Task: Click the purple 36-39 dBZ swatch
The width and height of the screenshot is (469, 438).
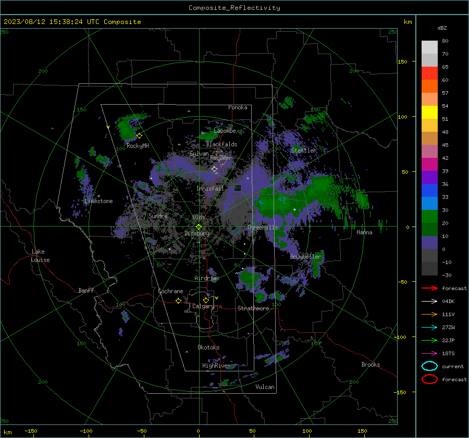Action: [x=429, y=177]
